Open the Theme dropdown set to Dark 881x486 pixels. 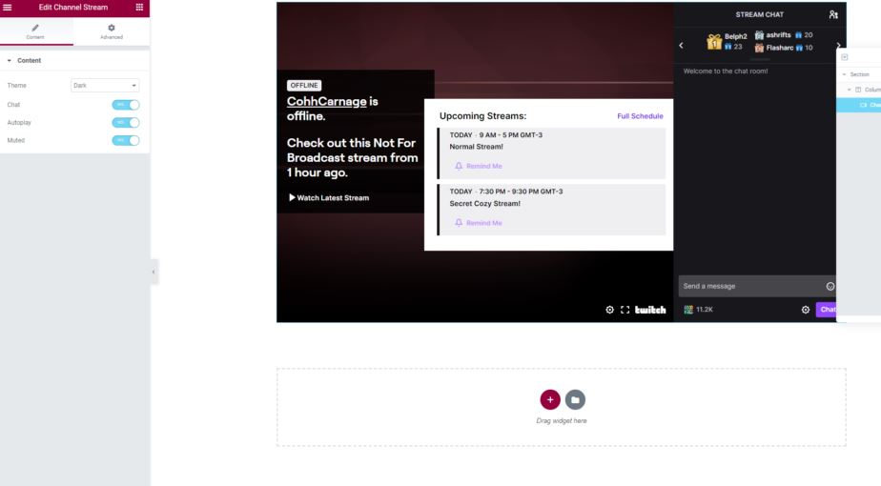click(x=105, y=86)
